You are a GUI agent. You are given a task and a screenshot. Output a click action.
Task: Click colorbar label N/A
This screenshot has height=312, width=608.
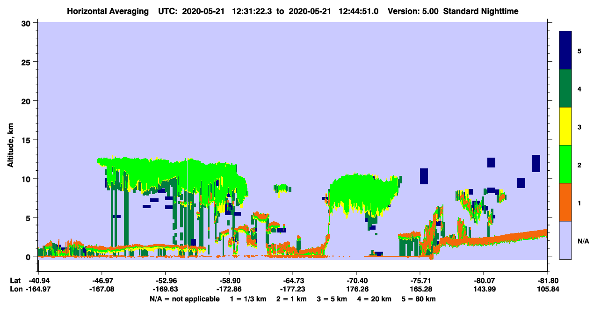[583, 241]
